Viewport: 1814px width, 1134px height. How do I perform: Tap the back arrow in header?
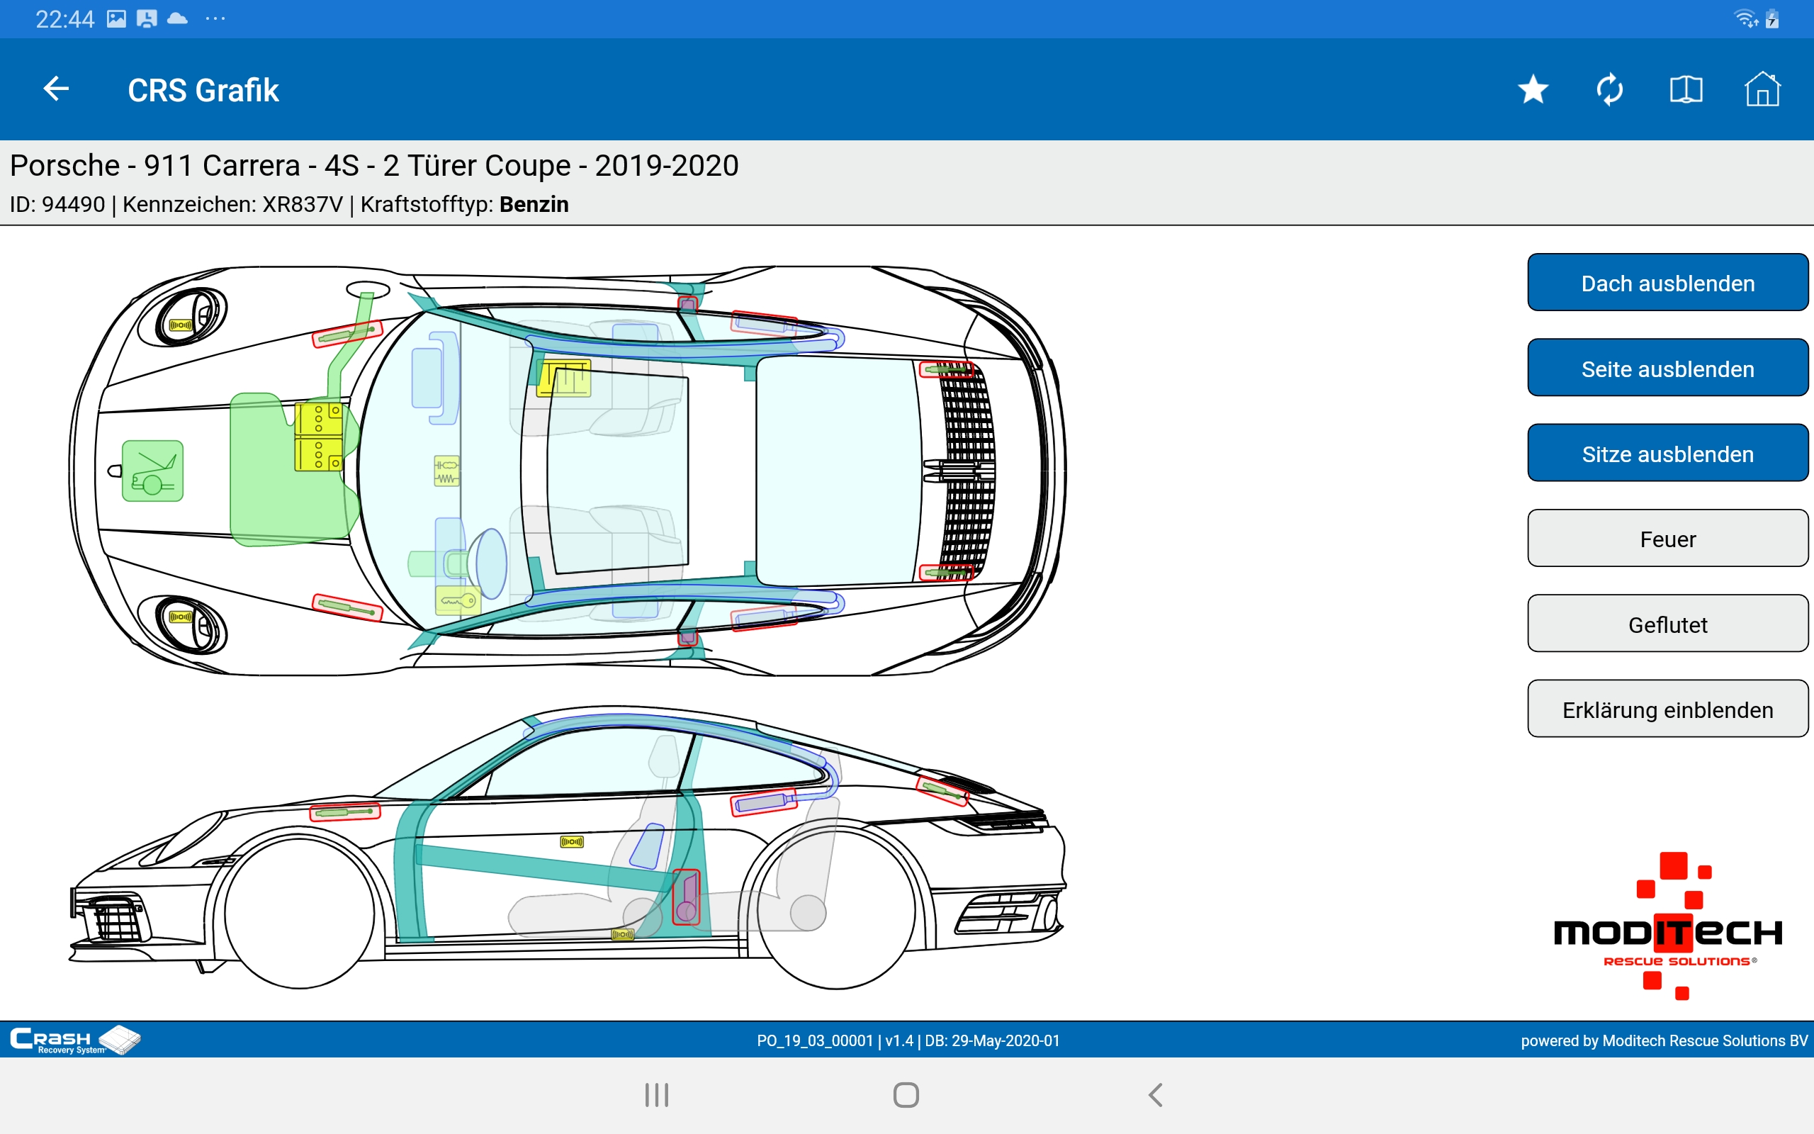tap(56, 89)
